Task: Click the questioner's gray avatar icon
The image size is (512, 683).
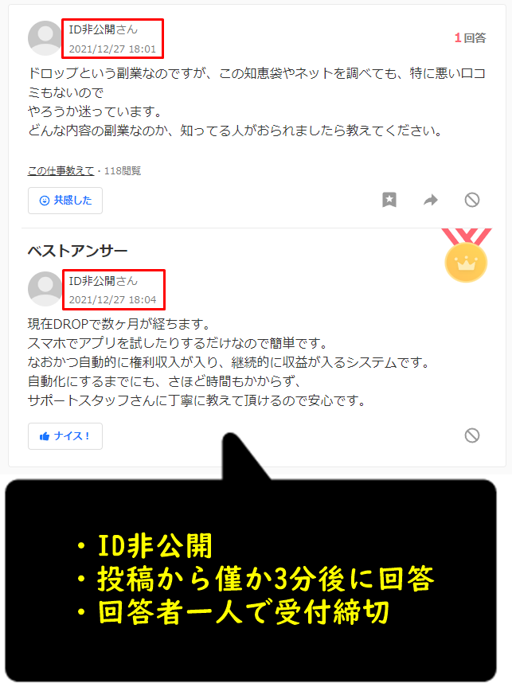Action: [x=45, y=38]
